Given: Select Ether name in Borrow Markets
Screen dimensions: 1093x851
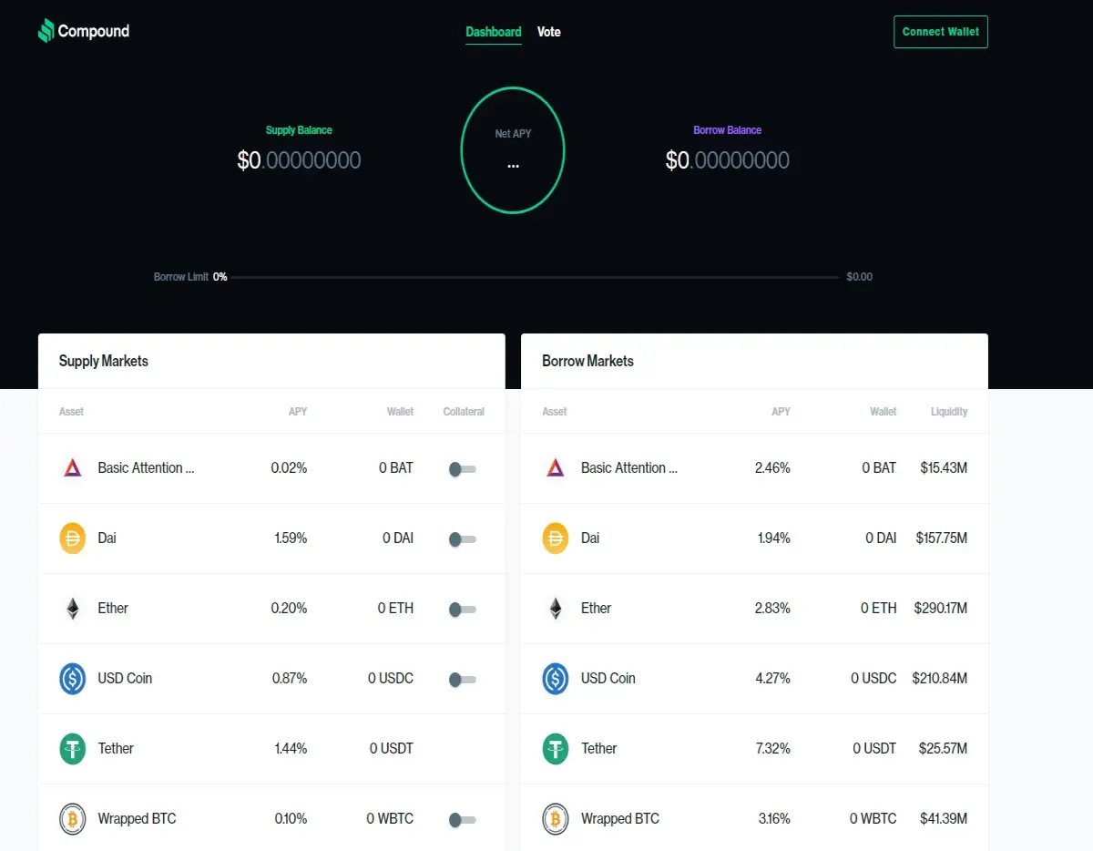Looking at the screenshot, I should pyautogui.click(x=596, y=608).
